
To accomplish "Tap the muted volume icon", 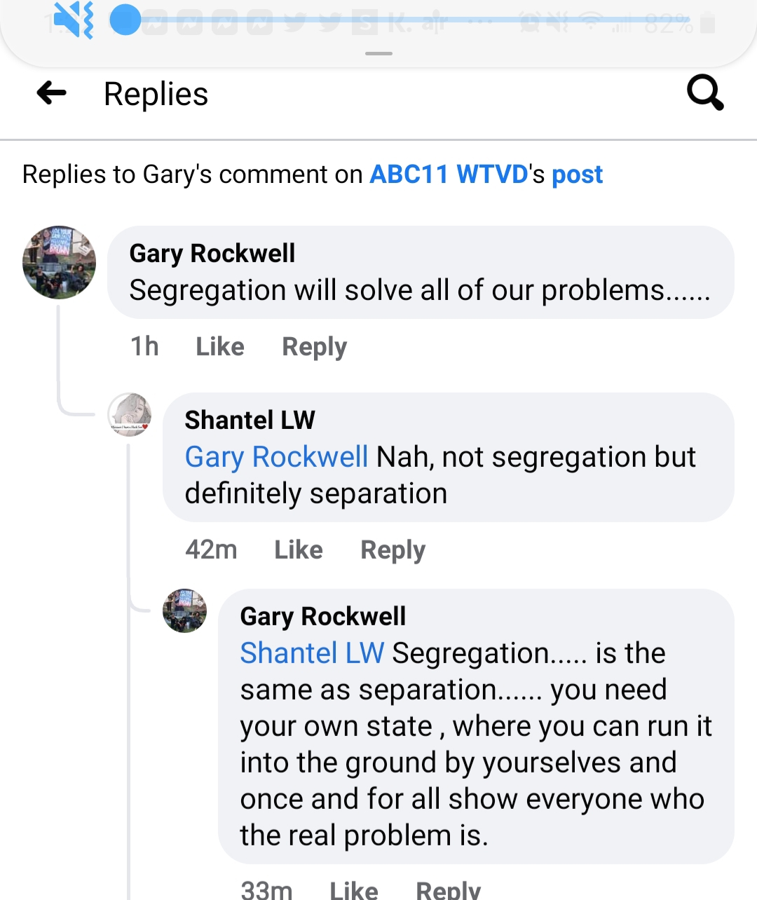I will [x=74, y=21].
